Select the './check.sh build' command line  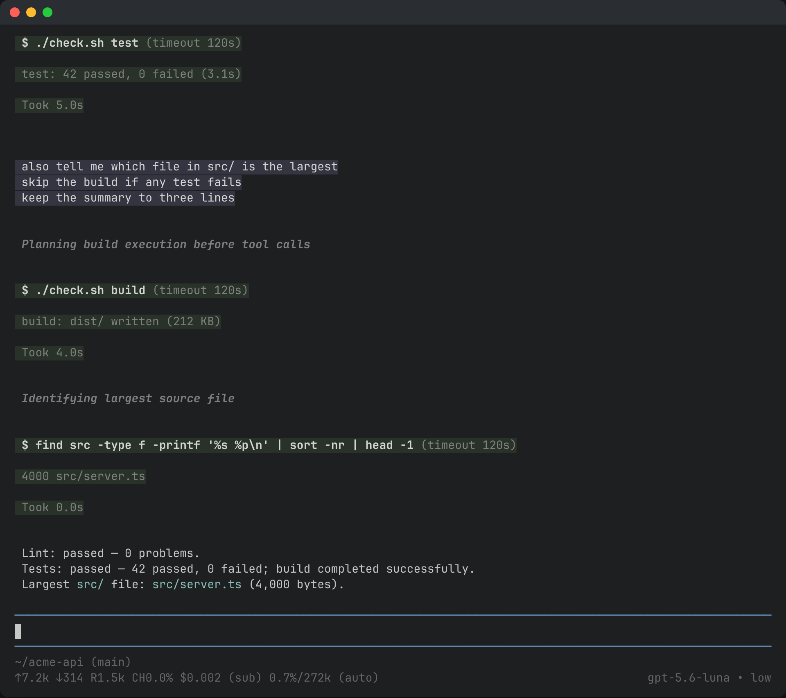[132, 290]
